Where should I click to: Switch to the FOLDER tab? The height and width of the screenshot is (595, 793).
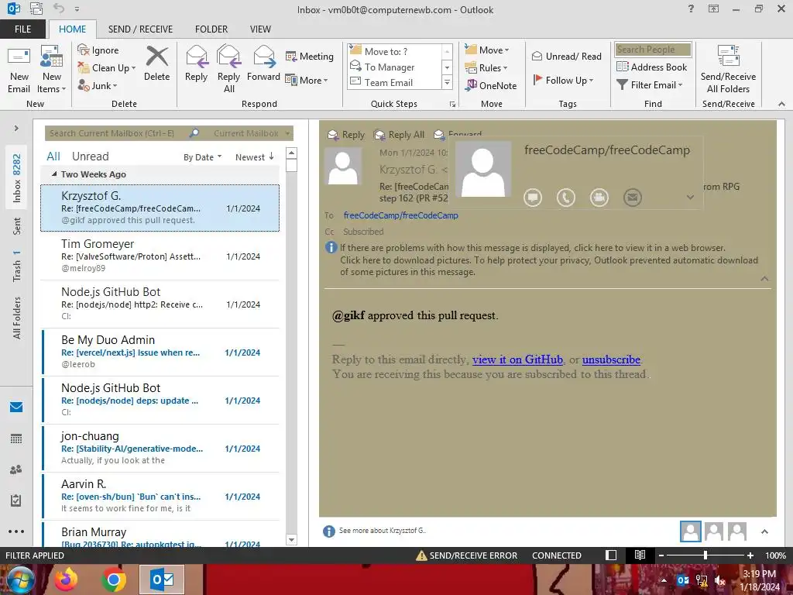[x=211, y=29]
